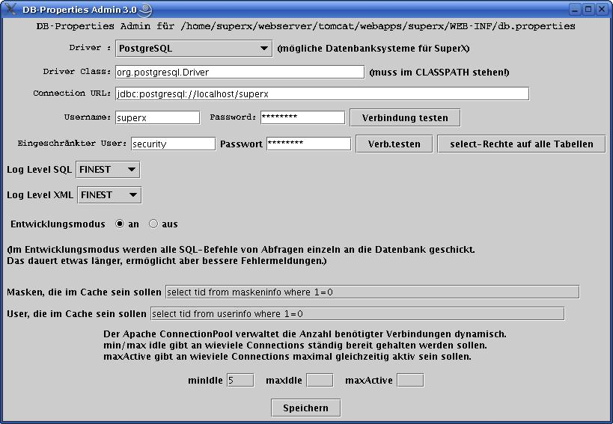The width and height of the screenshot is (613, 424).
Task: Grant select-Rechte auf alle Tabellen
Action: 522,144
